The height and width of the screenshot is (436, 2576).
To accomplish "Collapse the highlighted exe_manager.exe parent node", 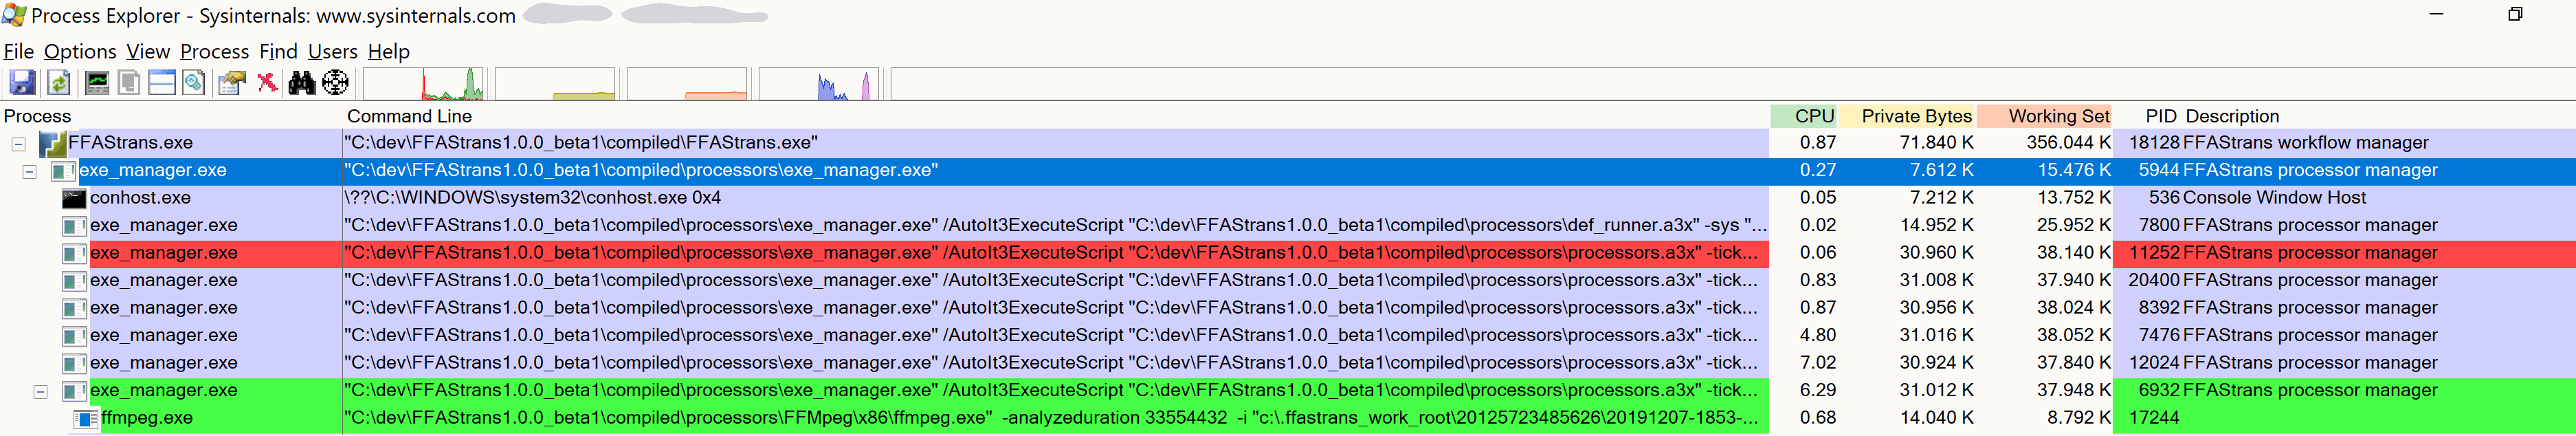I will pyautogui.click(x=30, y=172).
